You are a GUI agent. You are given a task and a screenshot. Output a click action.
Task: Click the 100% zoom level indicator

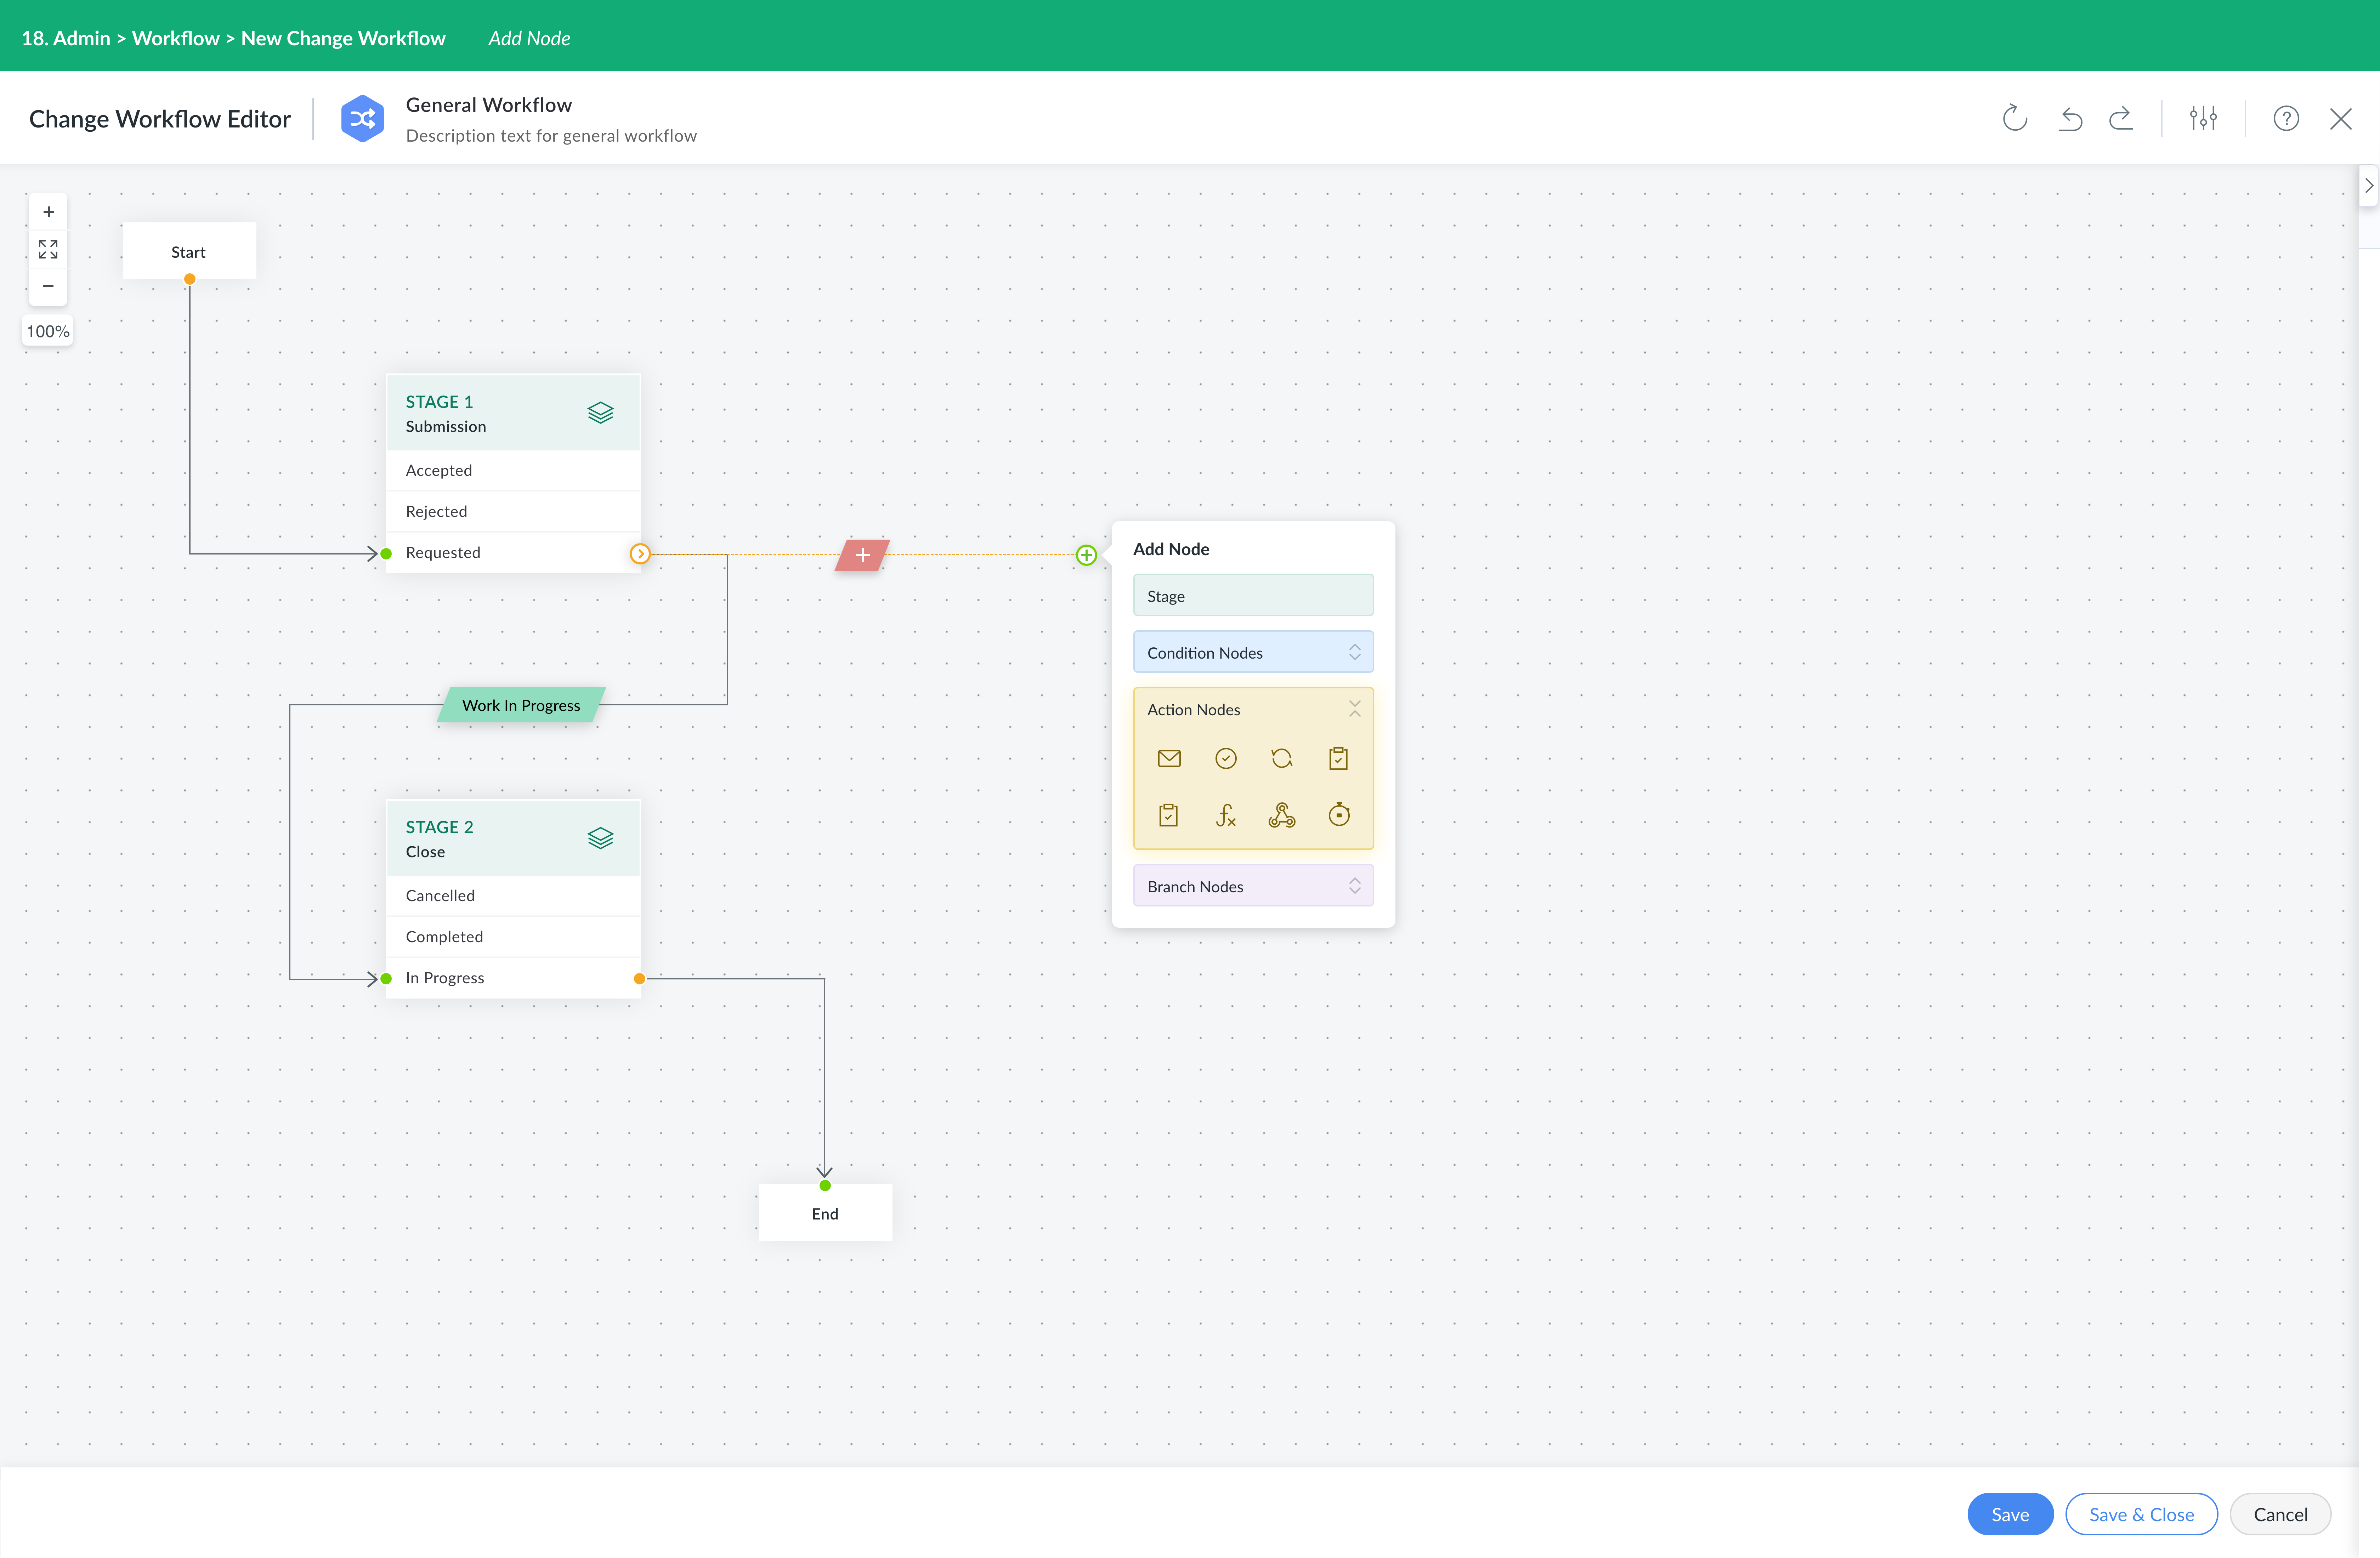pyautogui.click(x=48, y=331)
